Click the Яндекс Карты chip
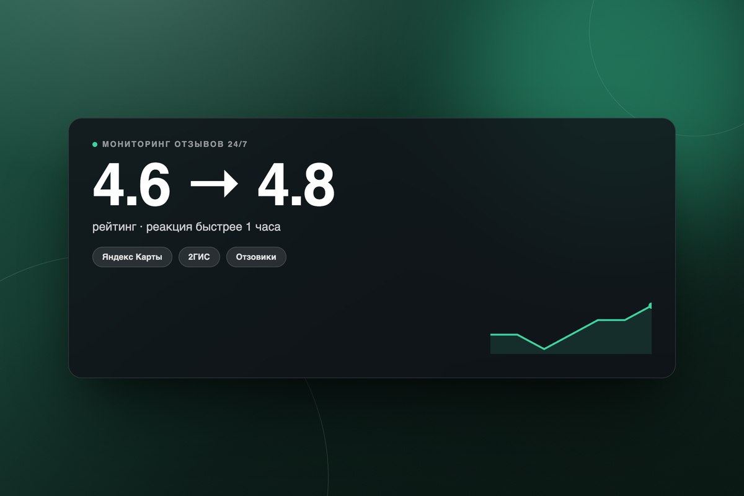 tap(132, 257)
